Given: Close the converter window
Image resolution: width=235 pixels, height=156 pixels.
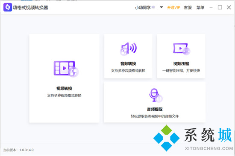Looking at the screenshot, I should click(x=229, y=7).
